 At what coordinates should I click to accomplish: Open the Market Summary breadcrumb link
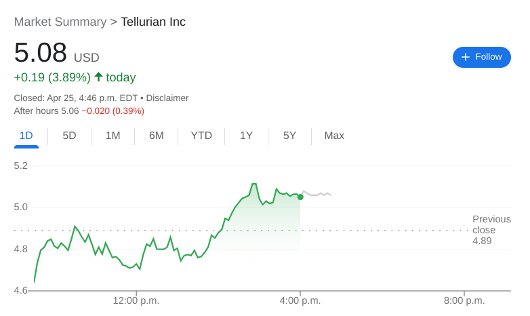(60, 22)
